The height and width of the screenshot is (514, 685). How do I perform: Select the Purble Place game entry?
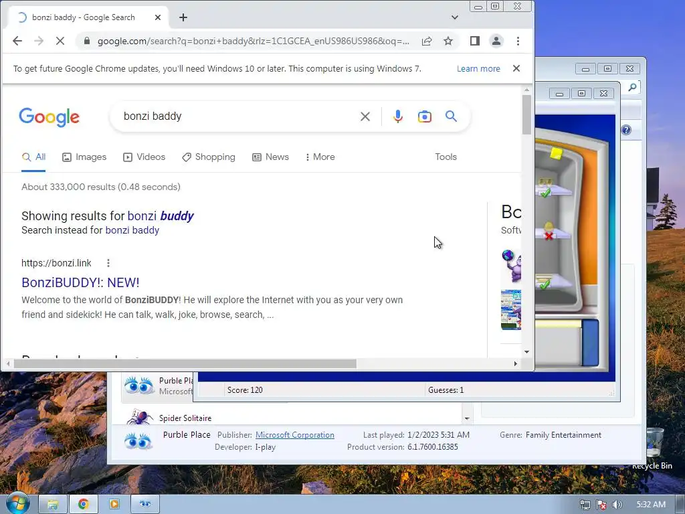(x=157, y=386)
